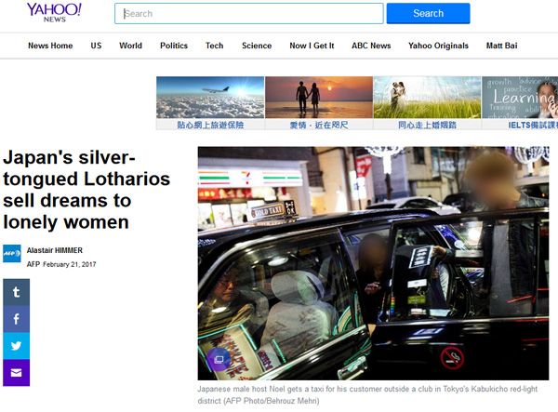Select the Tech menu item
Screen dimensions: 558x412
click(x=215, y=46)
